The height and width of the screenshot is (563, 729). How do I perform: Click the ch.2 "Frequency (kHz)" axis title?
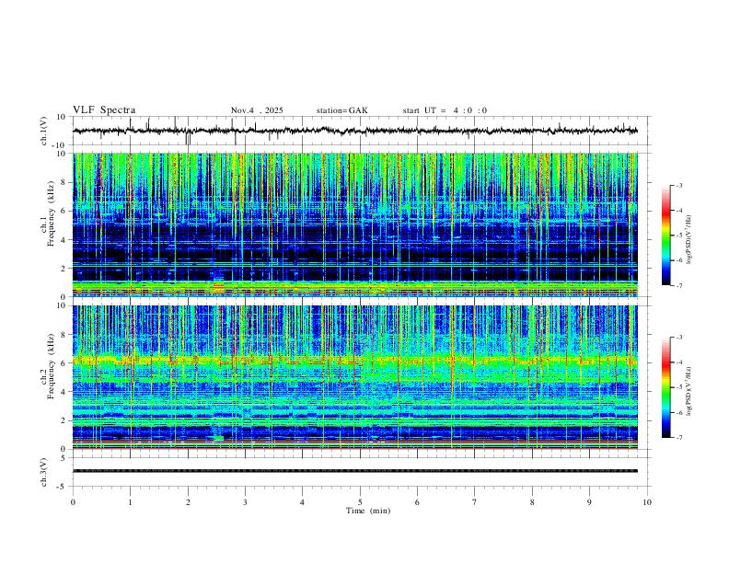51,366
